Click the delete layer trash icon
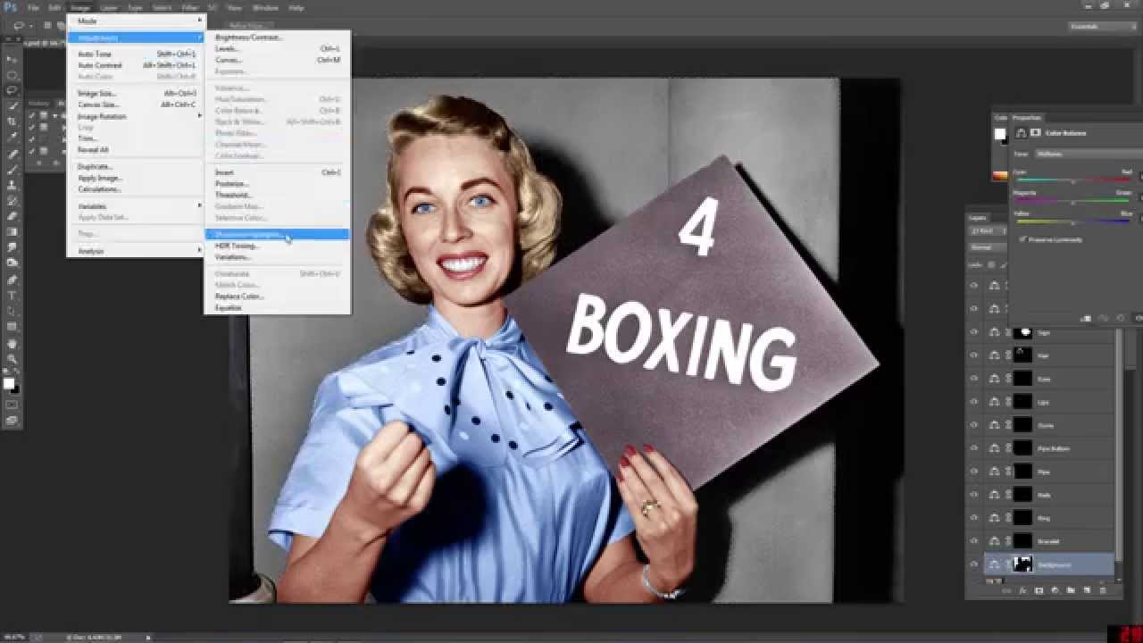 coord(1102,590)
